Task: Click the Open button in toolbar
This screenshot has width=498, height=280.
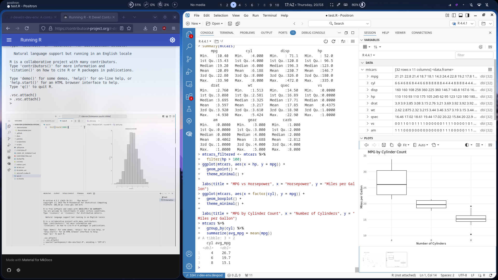Action: pyautogui.click(x=214, y=24)
